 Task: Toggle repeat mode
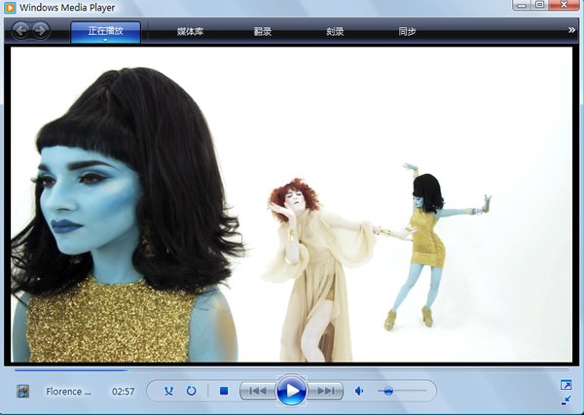[192, 391]
